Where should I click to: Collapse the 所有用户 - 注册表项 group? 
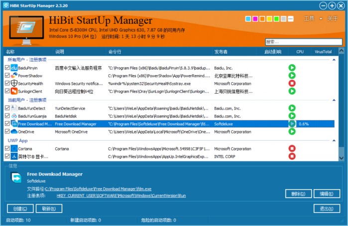pos(334,60)
